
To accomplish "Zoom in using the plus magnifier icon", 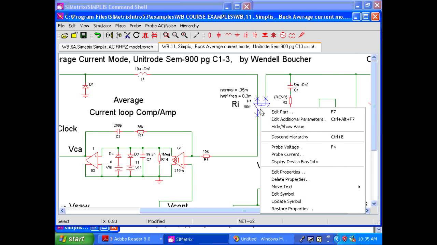I will click(x=184, y=35).
